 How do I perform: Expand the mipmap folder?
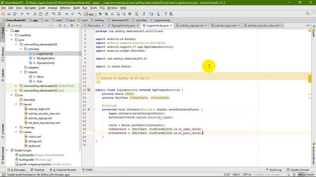coord(16,127)
